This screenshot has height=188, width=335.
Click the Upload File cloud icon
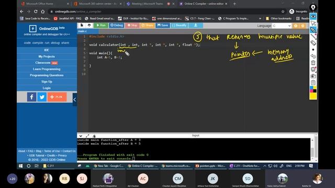(x=90, y=26)
